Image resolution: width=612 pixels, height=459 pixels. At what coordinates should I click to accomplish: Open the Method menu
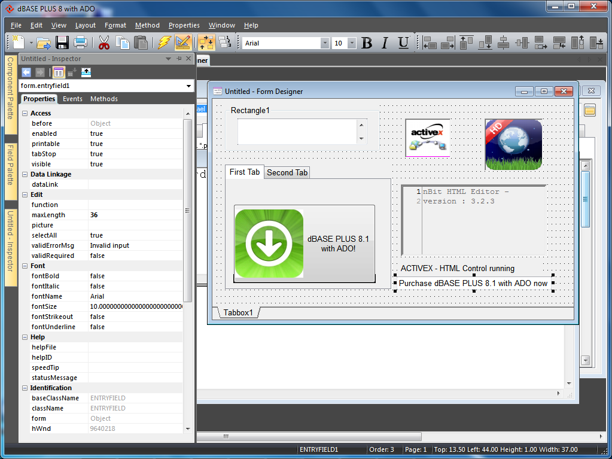click(x=147, y=25)
